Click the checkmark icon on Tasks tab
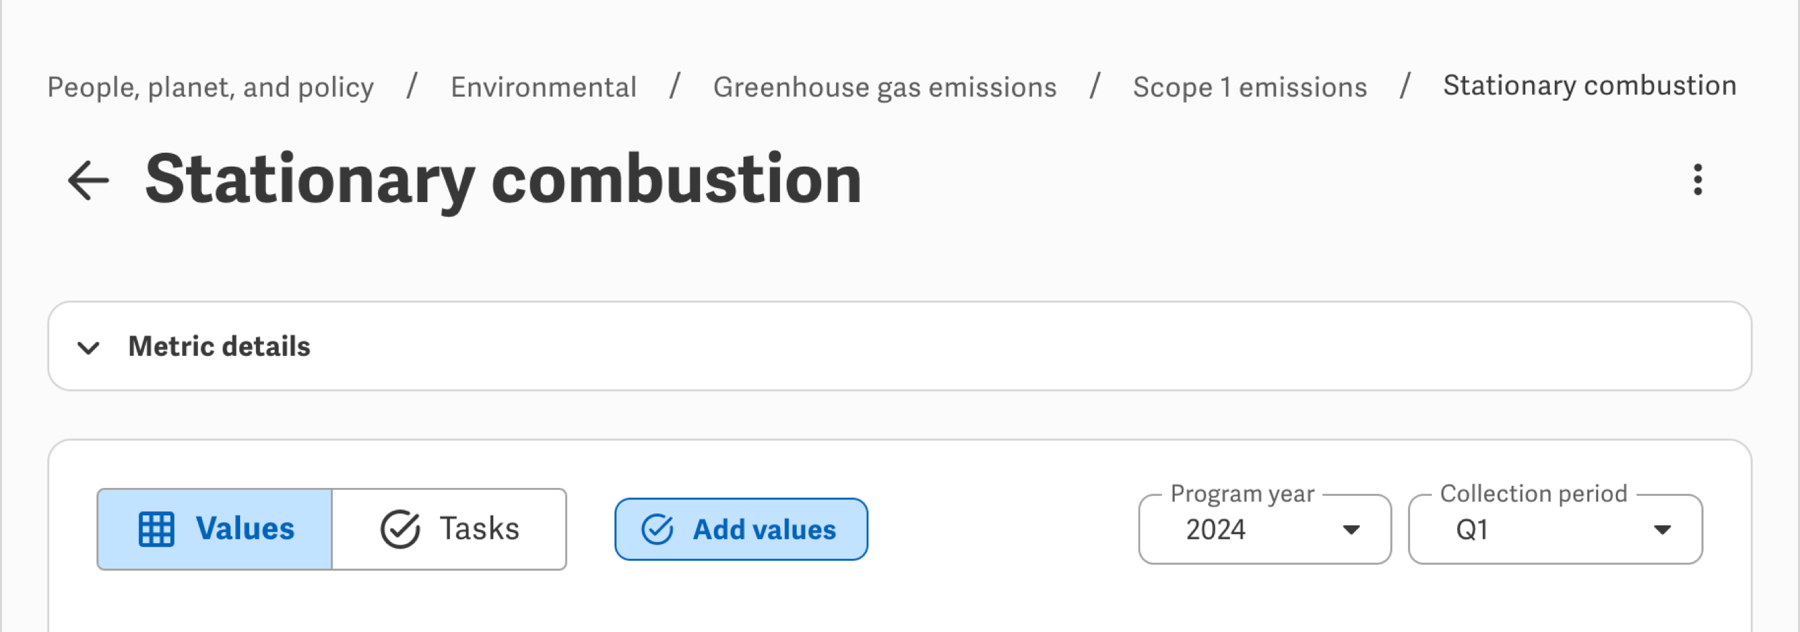The height and width of the screenshot is (632, 1800). tap(400, 529)
